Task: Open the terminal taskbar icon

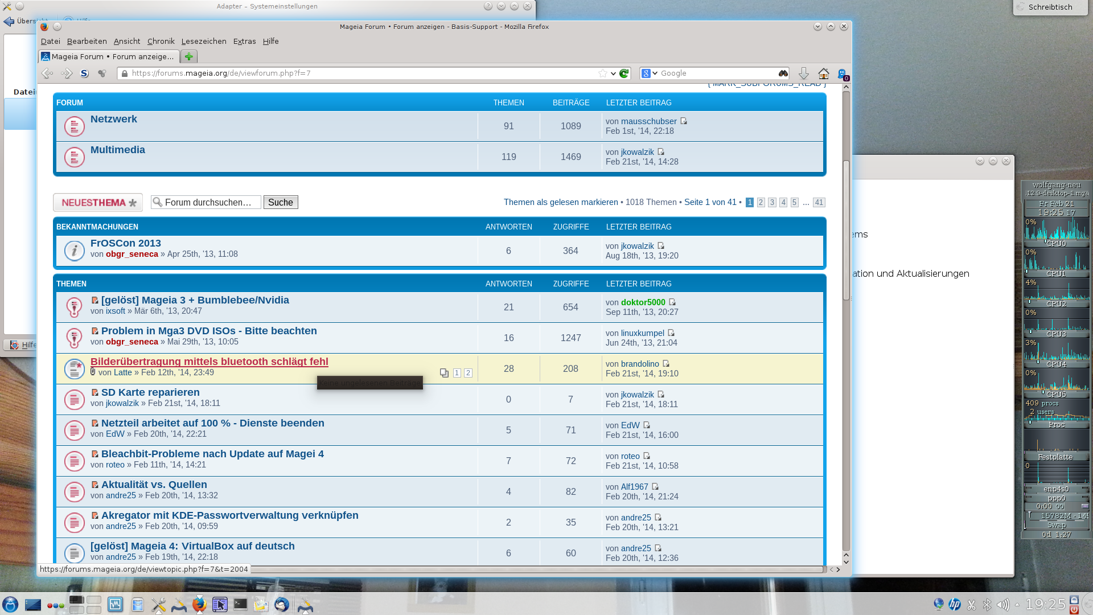Action: [241, 604]
